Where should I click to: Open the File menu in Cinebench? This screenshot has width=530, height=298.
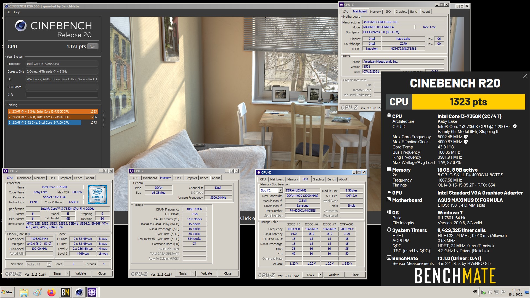click(8, 12)
